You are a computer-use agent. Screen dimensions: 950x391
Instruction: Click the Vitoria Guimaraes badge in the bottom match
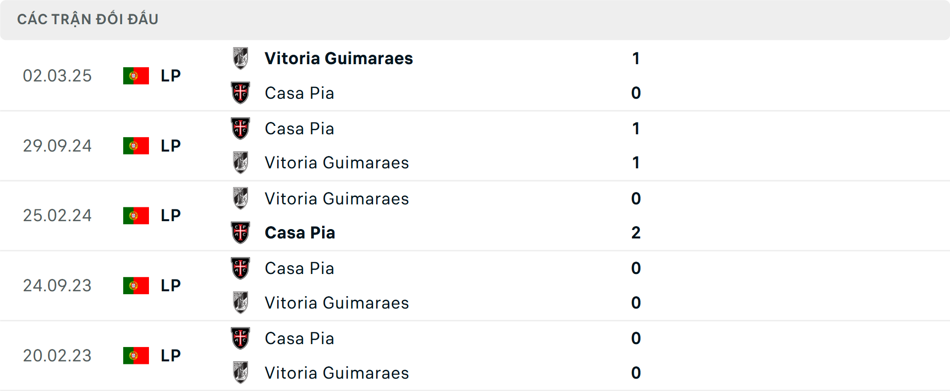241,372
